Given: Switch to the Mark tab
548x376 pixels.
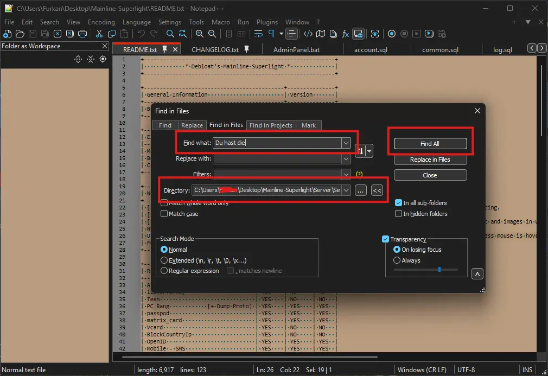Looking at the screenshot, I should coord(309,125).
